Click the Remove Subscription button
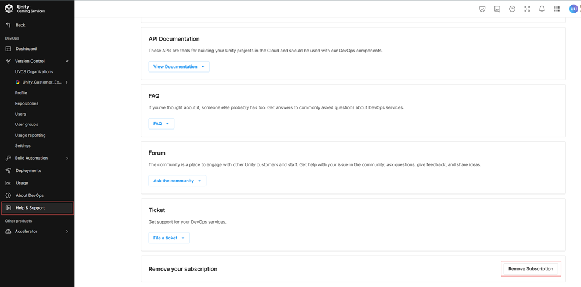This screenshot has width=581, height=287. click(530, 268)
